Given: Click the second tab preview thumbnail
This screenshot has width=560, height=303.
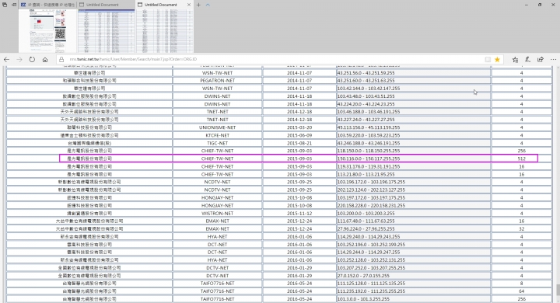Looking at the screenshot, I should tap(107, 31).
